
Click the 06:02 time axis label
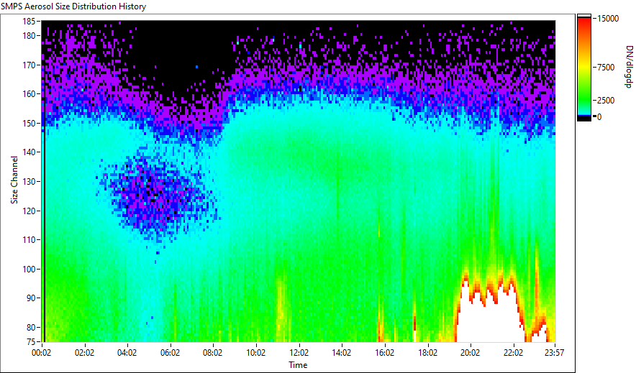coord(170,353)
